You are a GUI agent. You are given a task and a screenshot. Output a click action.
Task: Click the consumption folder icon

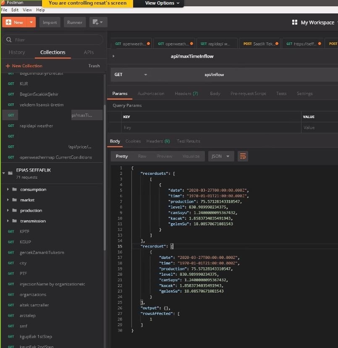pyautogui.click(x=14, y=190)
